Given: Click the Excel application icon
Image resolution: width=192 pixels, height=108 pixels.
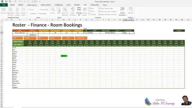Looking at the screenshot, I should point(2,1).
